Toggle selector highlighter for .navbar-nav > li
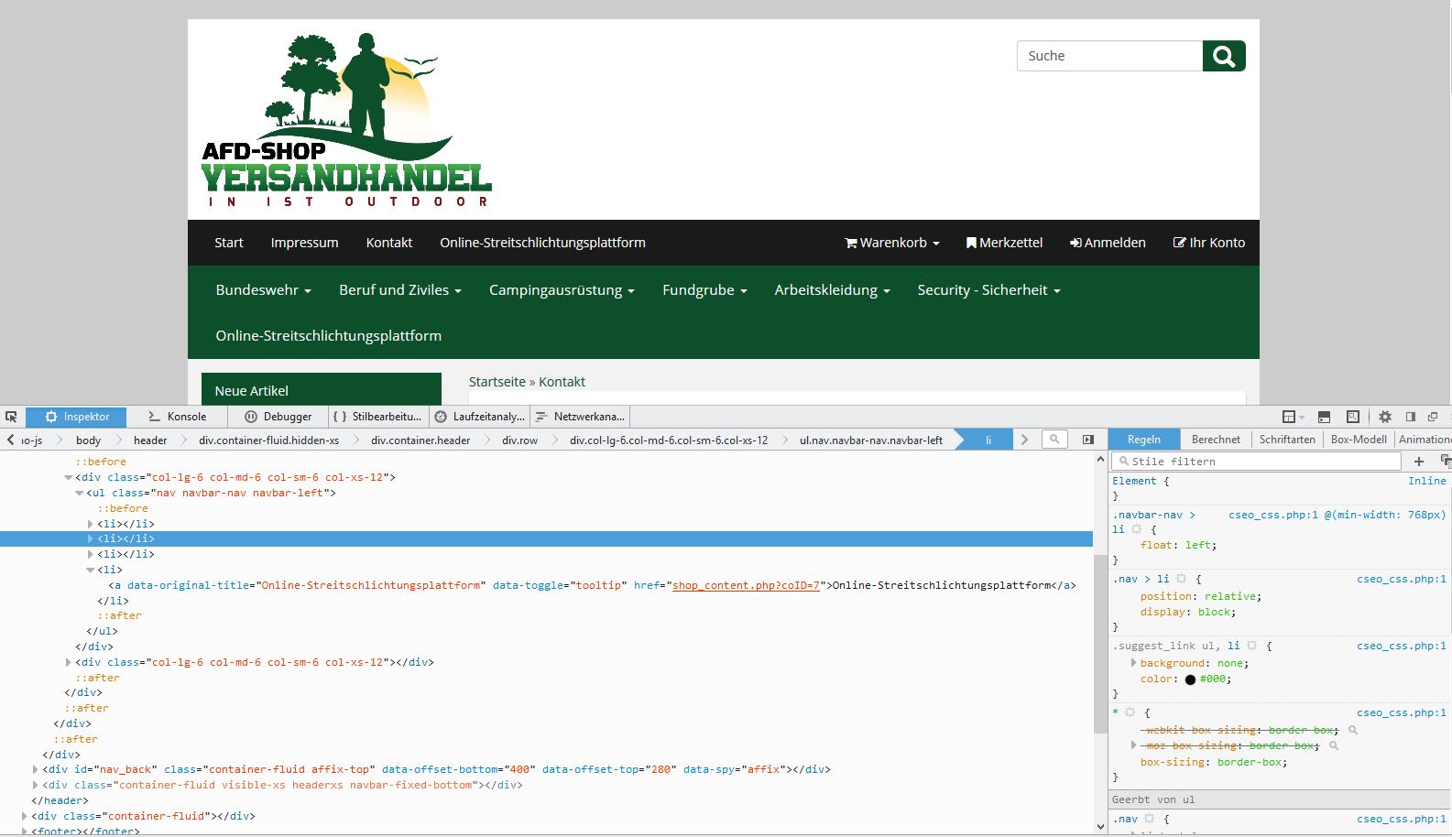 [x=1137, y=529]
